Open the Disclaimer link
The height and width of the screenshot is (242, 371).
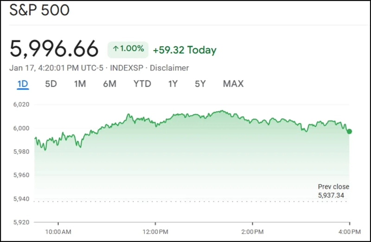[x=169, y=68]
